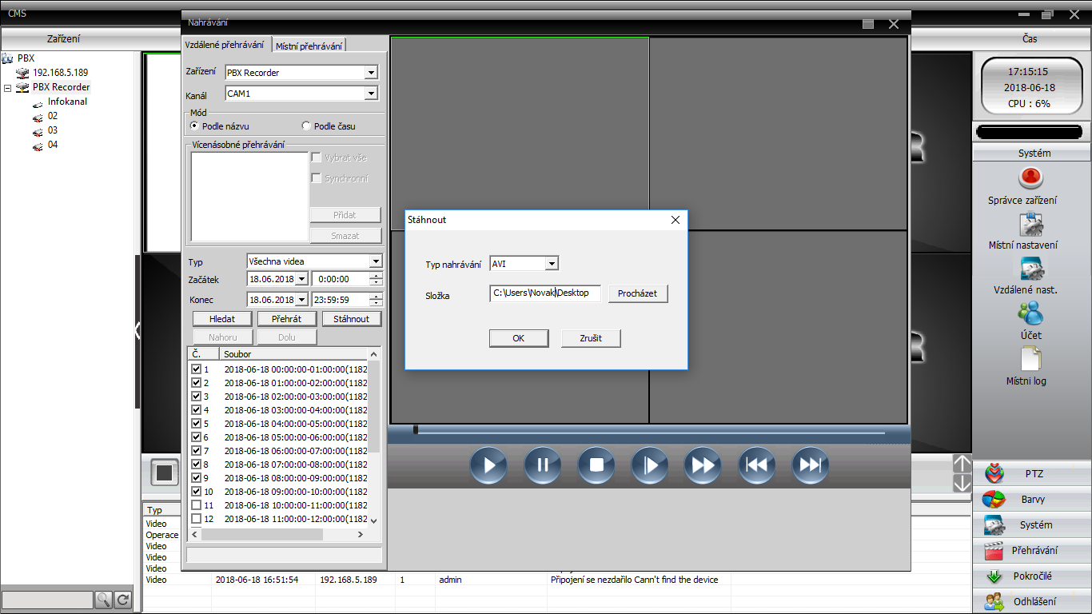Click the Složka folder path field
1092x614 pixels.
coord(544,293)
